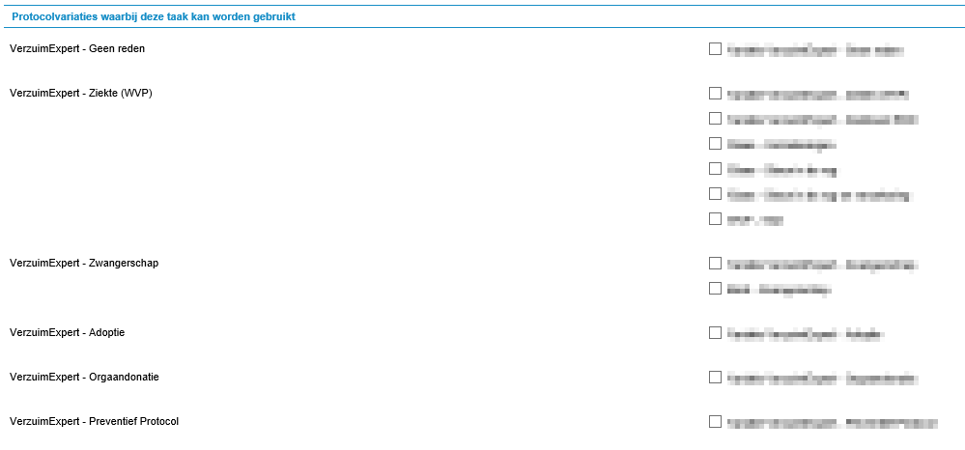Toggle the third checkbox in Ziekte (WVP) group

(x=715, y=144)
